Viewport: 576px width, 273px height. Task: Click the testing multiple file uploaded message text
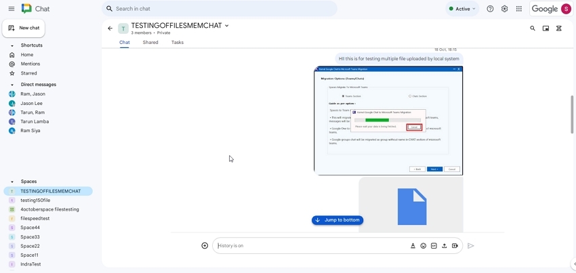[x=399, y=59]
